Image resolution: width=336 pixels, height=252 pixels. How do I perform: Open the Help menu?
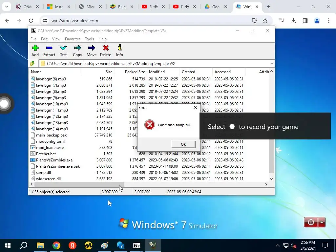pos(102,39)
